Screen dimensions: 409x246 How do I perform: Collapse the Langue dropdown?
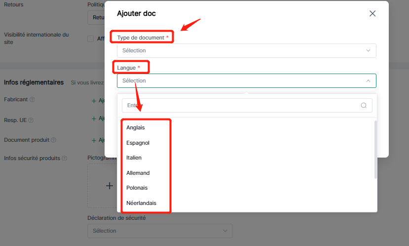(368, 81)
